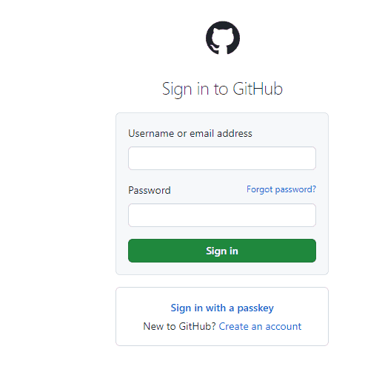This screenshot has height=369, width=385.
Task: Click the GitHub Octocat logo
Action: pyautogui.click(x=223, y=38)
